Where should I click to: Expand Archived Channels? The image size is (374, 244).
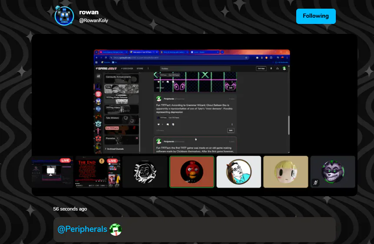114,149
